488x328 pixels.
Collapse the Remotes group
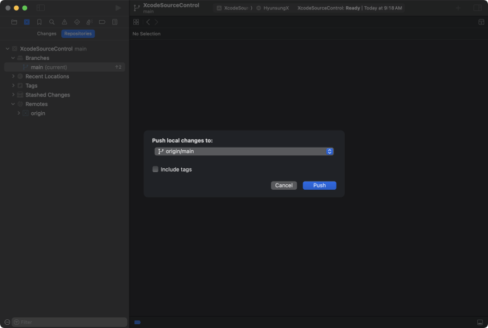click(13, 104)
